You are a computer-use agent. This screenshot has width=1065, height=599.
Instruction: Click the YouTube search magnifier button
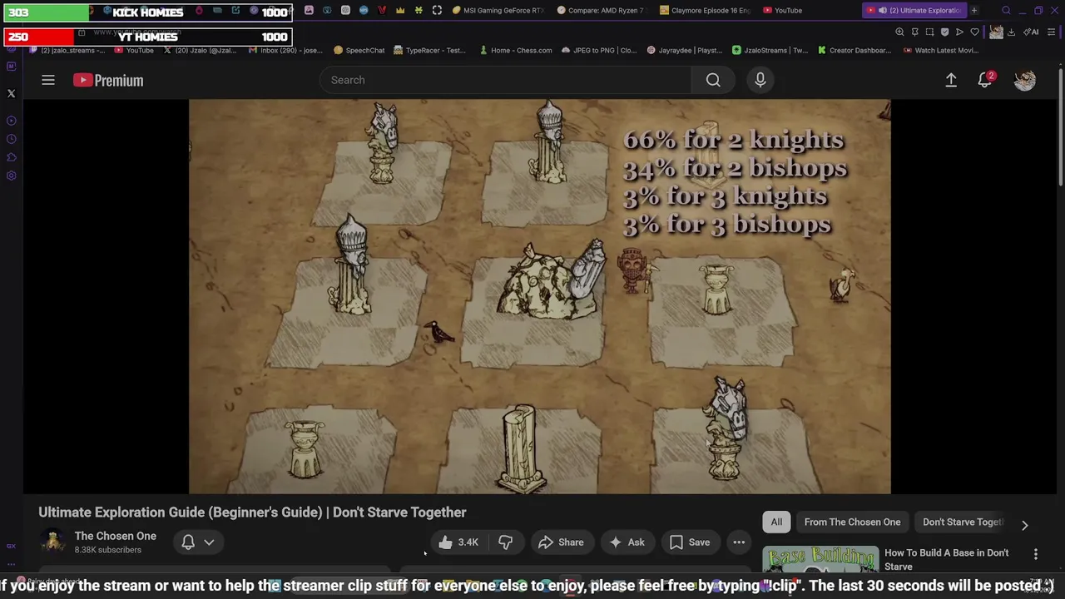tap(713, 80)
